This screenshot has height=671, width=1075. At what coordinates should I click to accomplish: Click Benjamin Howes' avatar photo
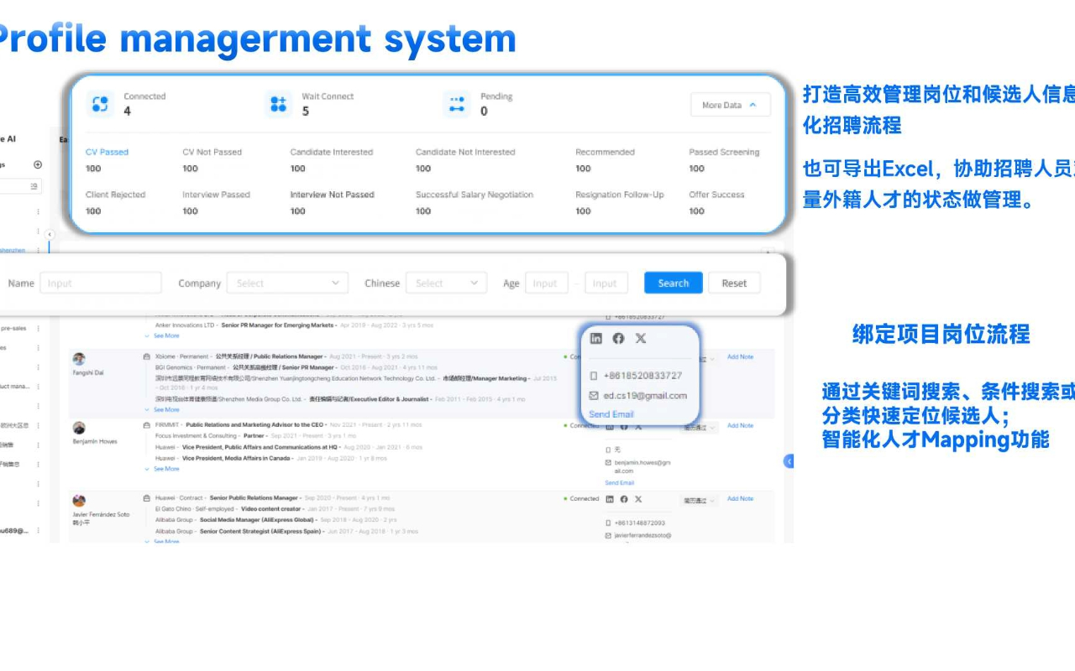pos(79,428)
